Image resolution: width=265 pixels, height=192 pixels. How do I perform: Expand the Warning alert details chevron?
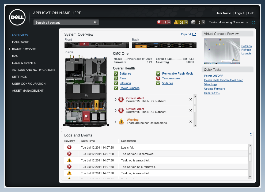(x=116, y=122)
